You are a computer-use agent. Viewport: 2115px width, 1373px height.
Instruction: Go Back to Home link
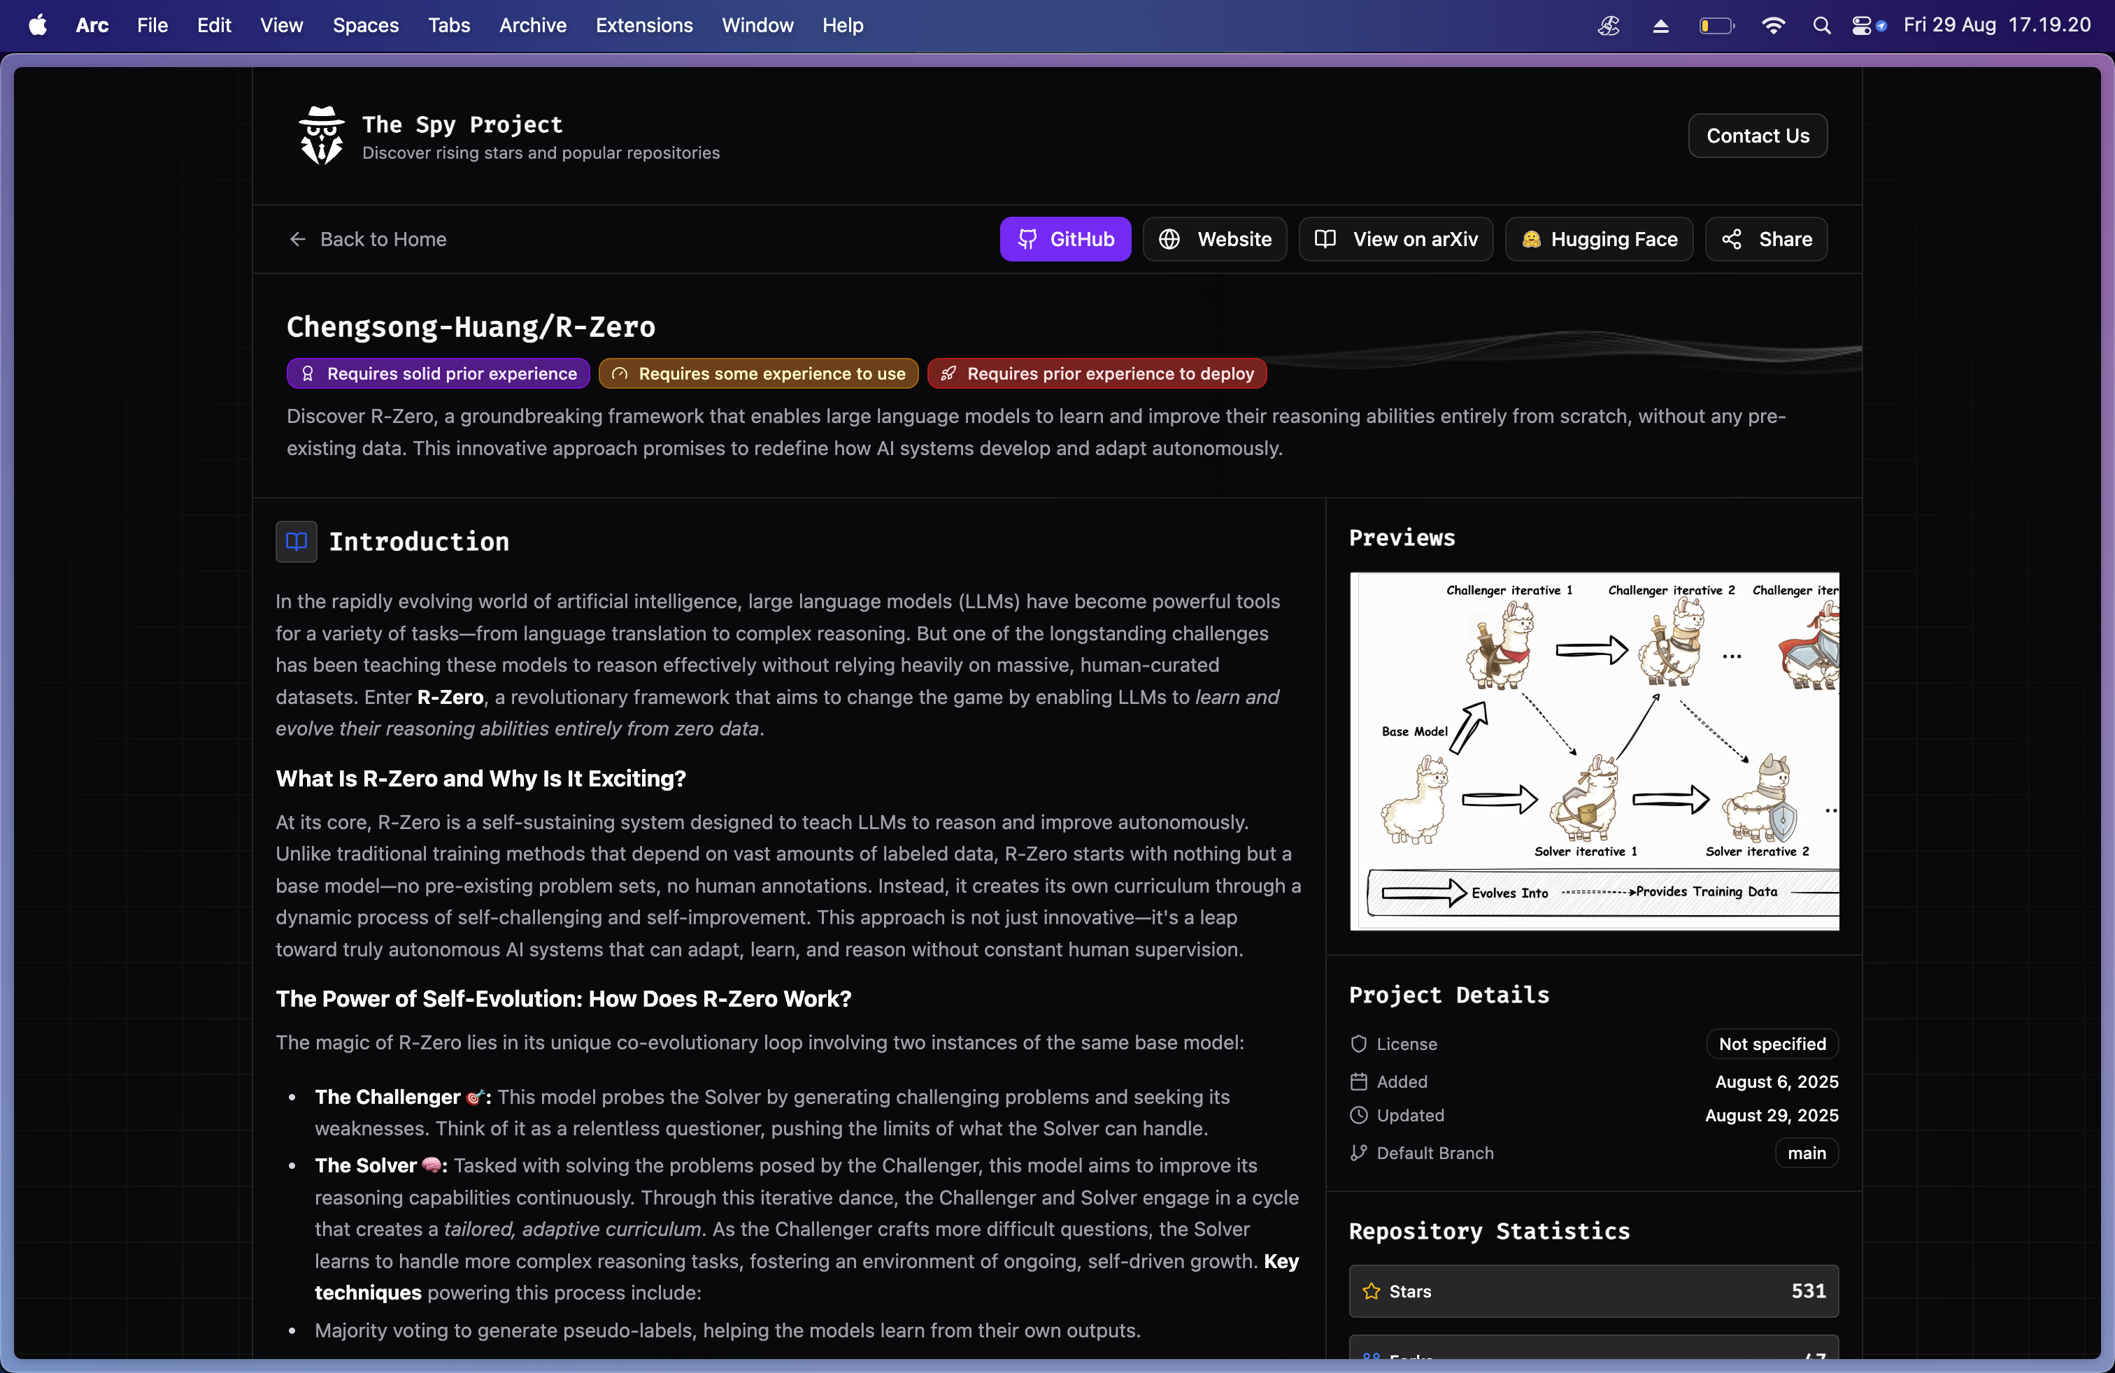pos(367,239)
